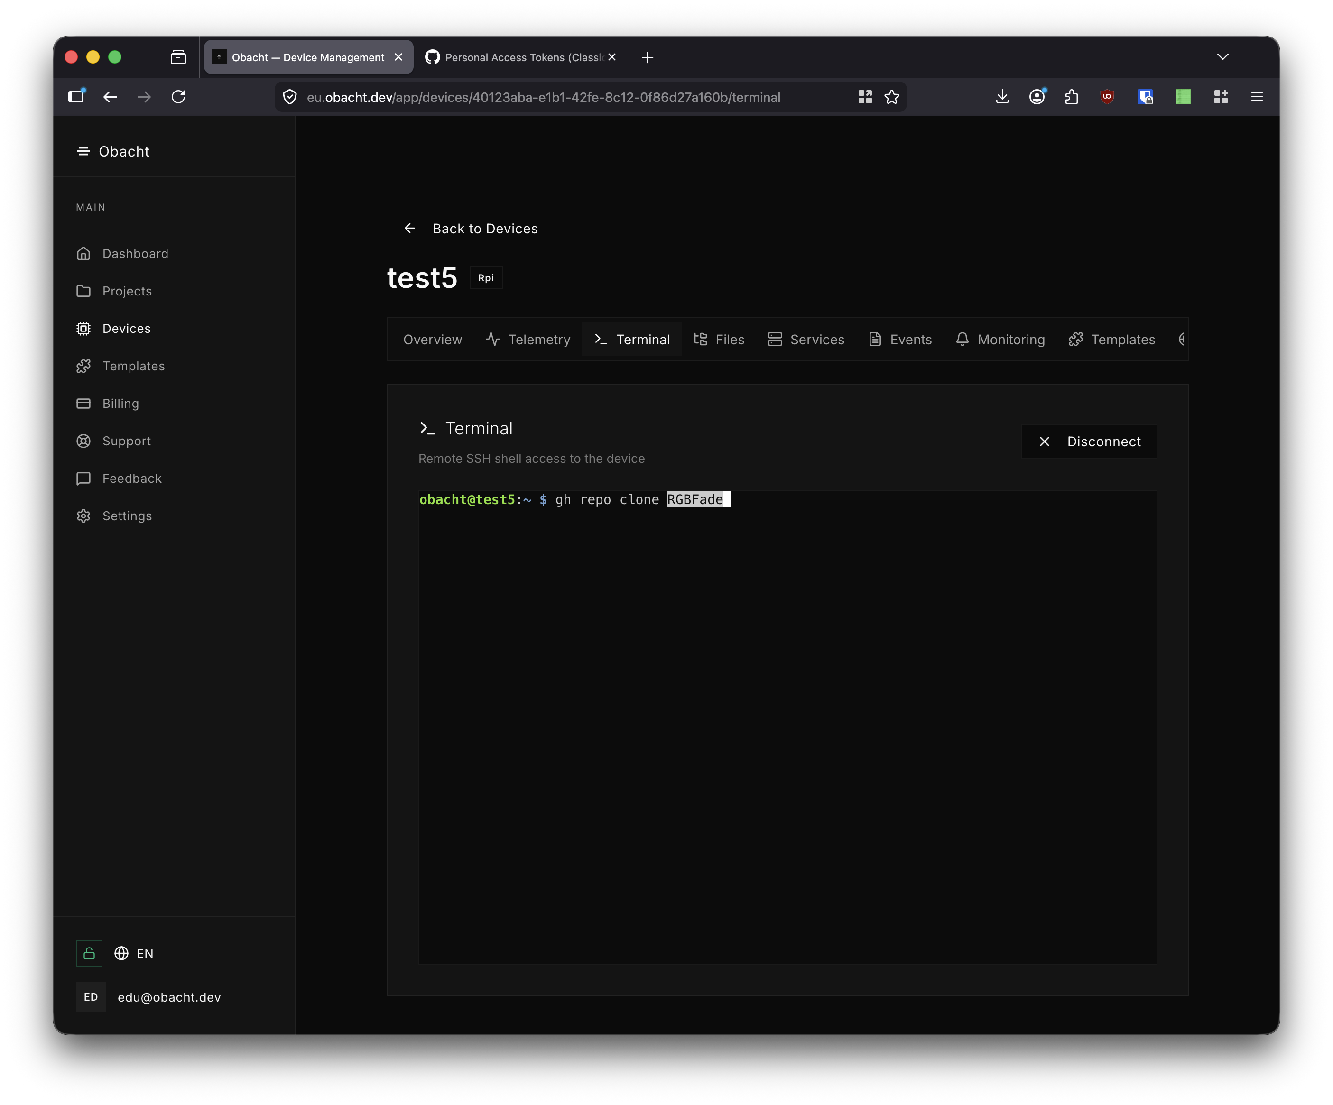
Task: Toggle the green lock icon button
Action: tap(89, 953)
